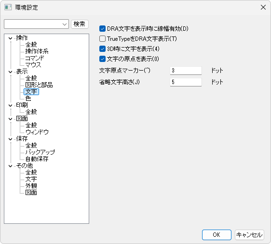Toggle DRA文字を表示時に線幅有効 checkbox
The image size is (271, 244).
pyautogui.click(x=102, y=29)
